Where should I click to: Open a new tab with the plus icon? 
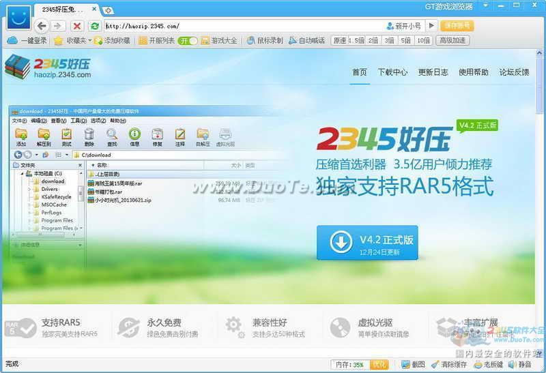[x=109, y=10]
